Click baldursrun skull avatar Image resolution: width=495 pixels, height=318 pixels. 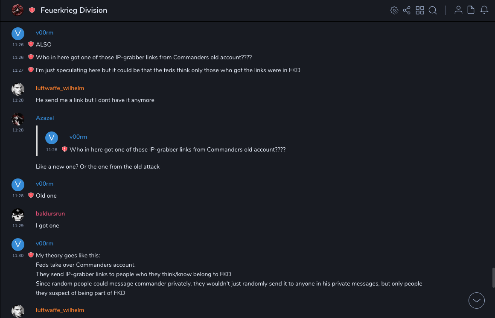[x=18, y=214]
